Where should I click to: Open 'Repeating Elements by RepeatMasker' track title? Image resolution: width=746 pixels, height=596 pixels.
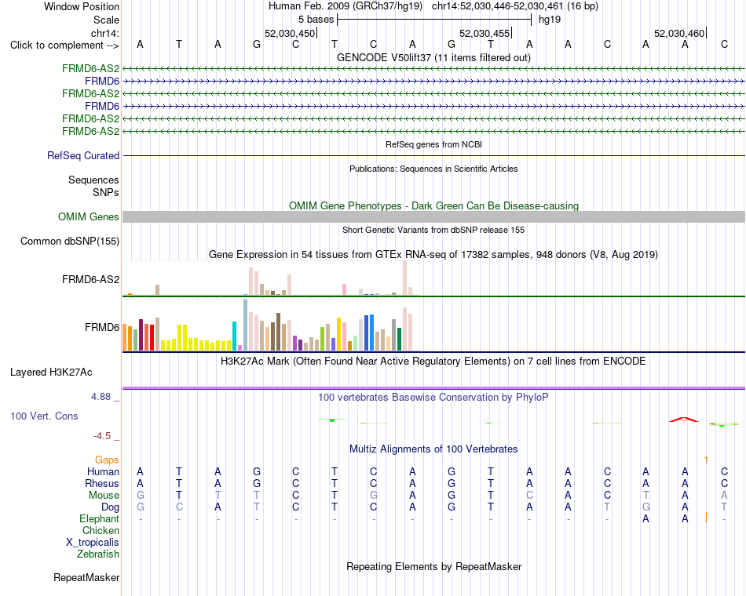tap(433, 566)
